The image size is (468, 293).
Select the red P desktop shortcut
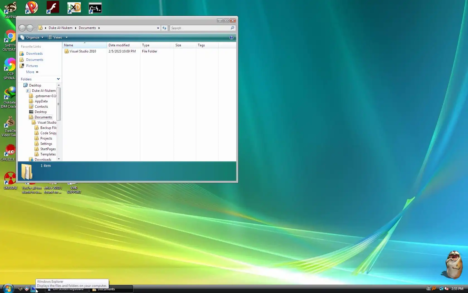point(31,8)
